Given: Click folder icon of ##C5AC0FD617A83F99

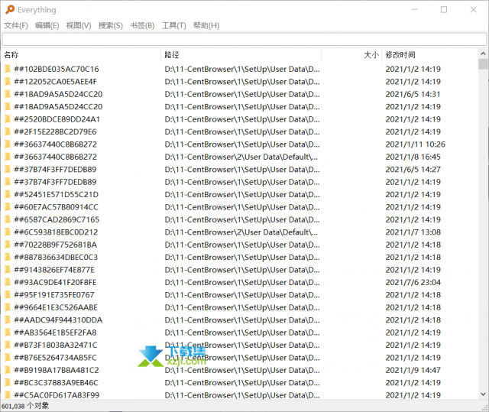Looking at the screenshot, I should coord(8,395).
